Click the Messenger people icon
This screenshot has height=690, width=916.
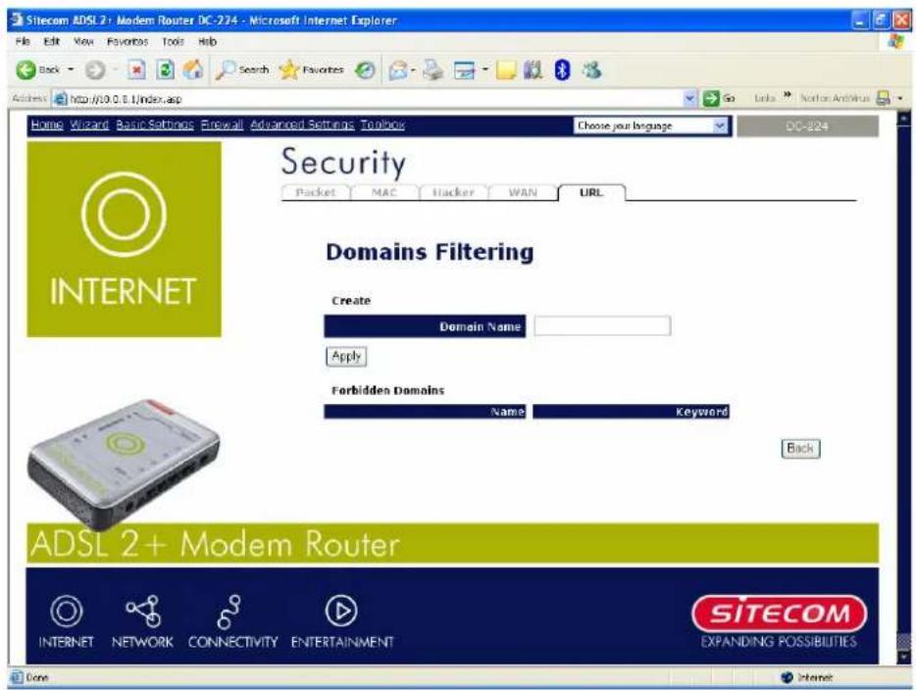tap(591, 71)
